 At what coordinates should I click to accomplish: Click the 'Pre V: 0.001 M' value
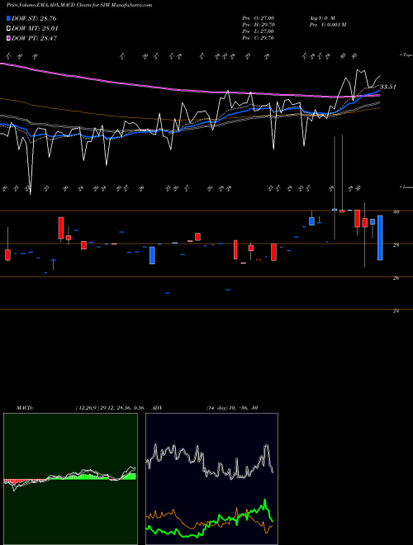pyautogui.click(x=327, y=25)
